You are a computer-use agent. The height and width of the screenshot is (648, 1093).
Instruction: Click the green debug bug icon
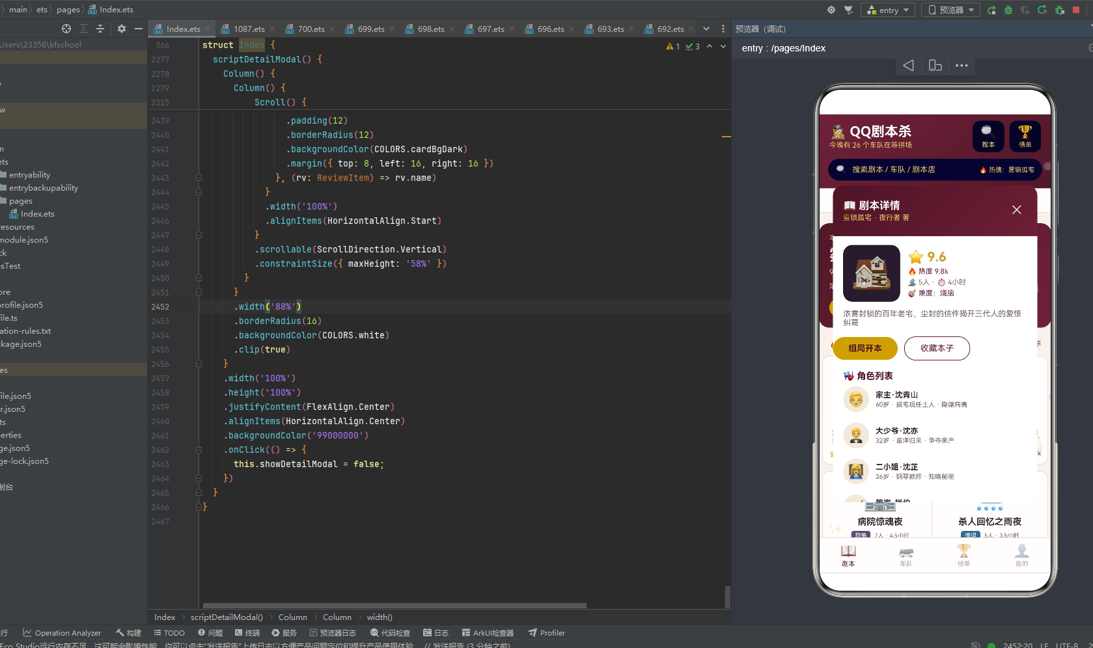(1008, 10)
